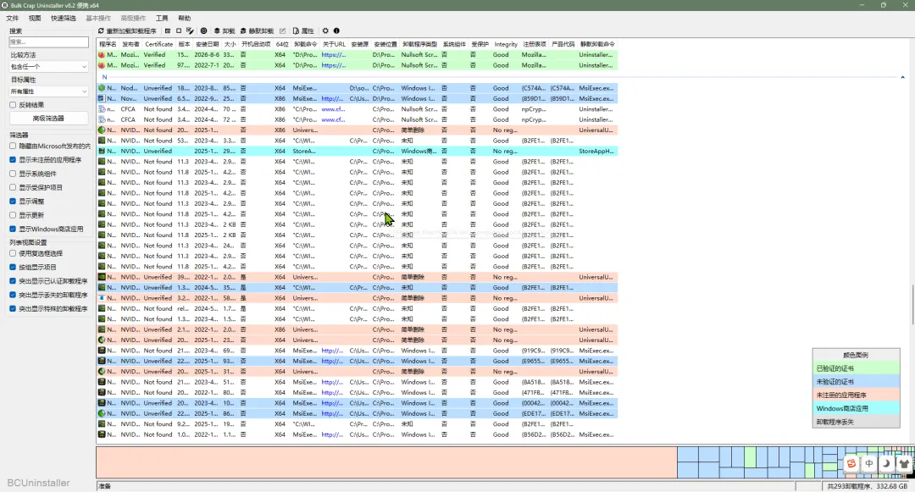Click the round info icon in toolbar
This screenshot has width=915, height=492.
[336, 30]
